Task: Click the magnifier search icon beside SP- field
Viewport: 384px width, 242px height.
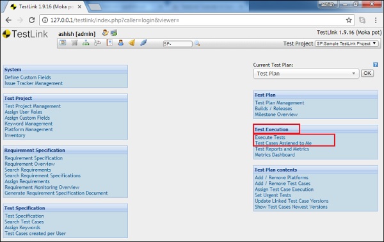Action: pyautogui.click(x=197, y=44)
